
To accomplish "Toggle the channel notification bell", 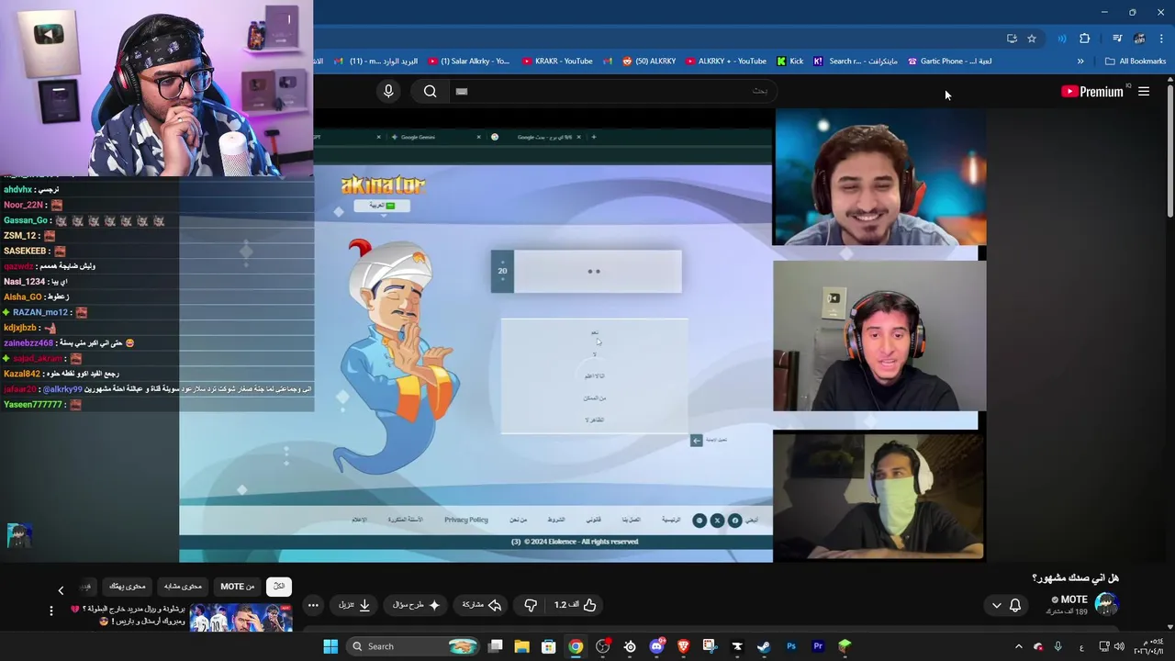I will pyautogui.click(x=1015, y=605).
